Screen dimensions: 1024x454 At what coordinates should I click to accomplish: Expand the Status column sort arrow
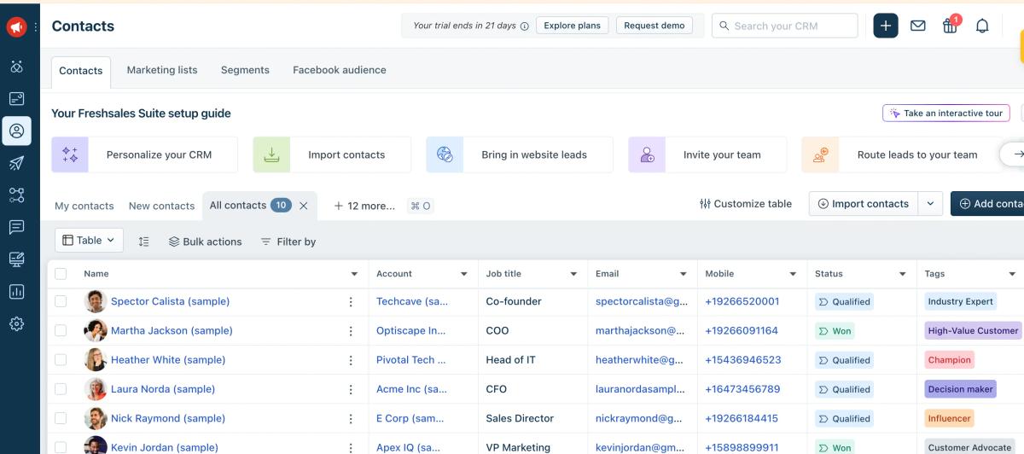[903, 275]
